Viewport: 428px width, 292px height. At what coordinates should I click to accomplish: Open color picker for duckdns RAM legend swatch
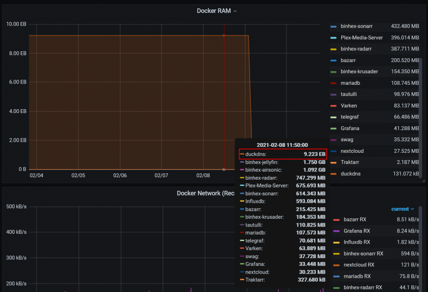(x=333, y=174)
